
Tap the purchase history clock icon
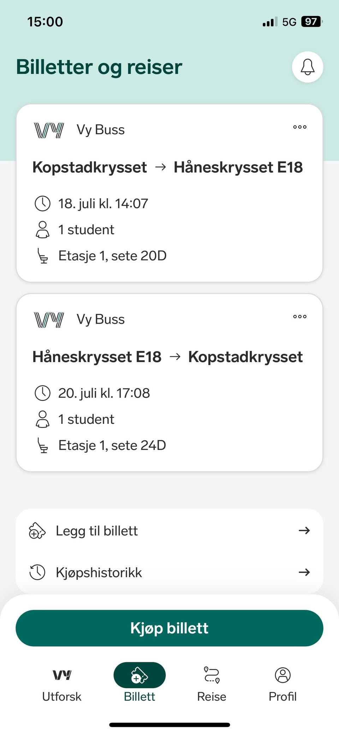tap(37, 572)
